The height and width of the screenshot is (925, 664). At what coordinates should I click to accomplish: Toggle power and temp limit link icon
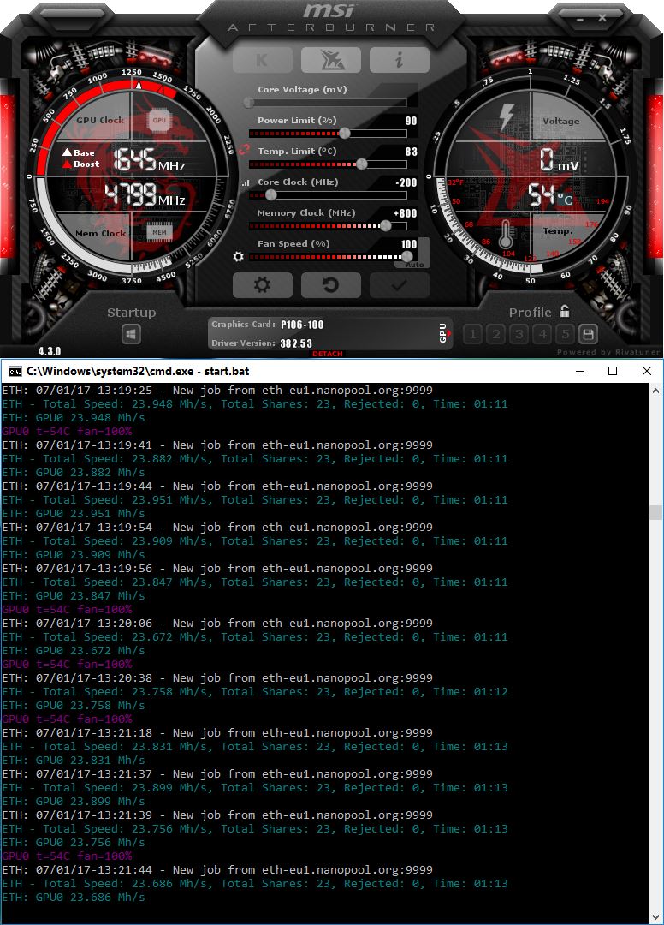pos(245,149)
